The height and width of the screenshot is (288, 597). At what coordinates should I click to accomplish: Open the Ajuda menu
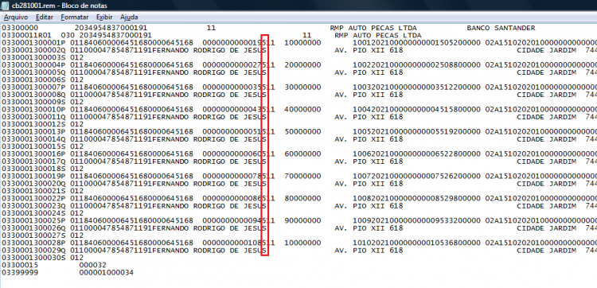tap(129, 18)
